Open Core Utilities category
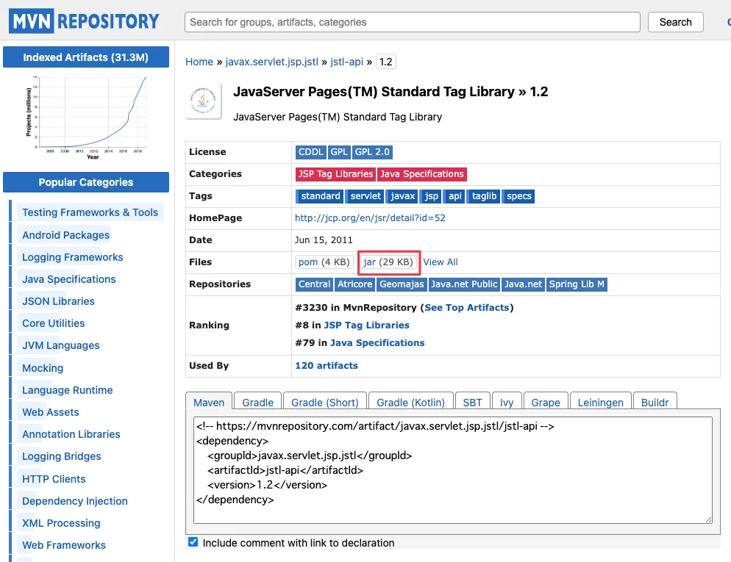 click(53, 323)
